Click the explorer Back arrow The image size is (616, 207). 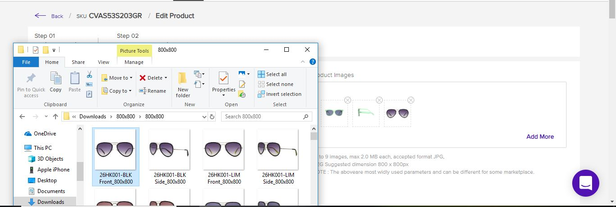point(22,117)
